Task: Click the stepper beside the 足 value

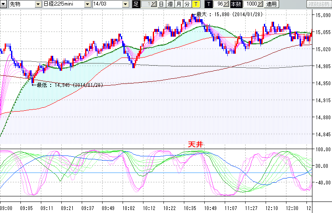Action: [154, 4]
